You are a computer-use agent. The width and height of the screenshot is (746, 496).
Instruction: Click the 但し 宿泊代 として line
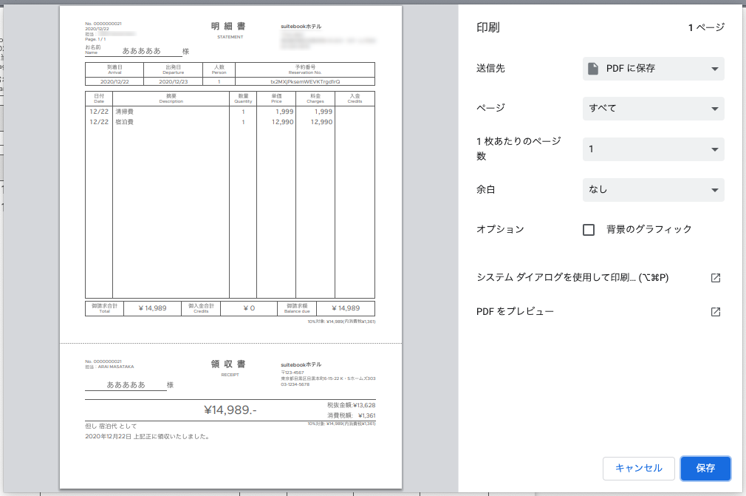(111, 426)
